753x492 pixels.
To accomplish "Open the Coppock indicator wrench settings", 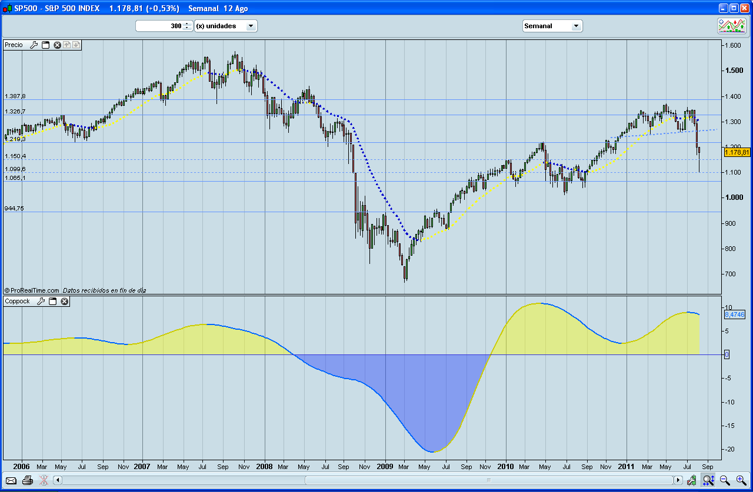I will [x=41, y=301].
